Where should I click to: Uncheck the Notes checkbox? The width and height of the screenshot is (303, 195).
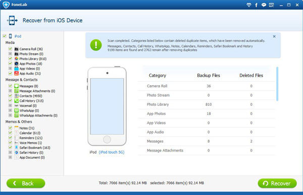click(10, 128)
